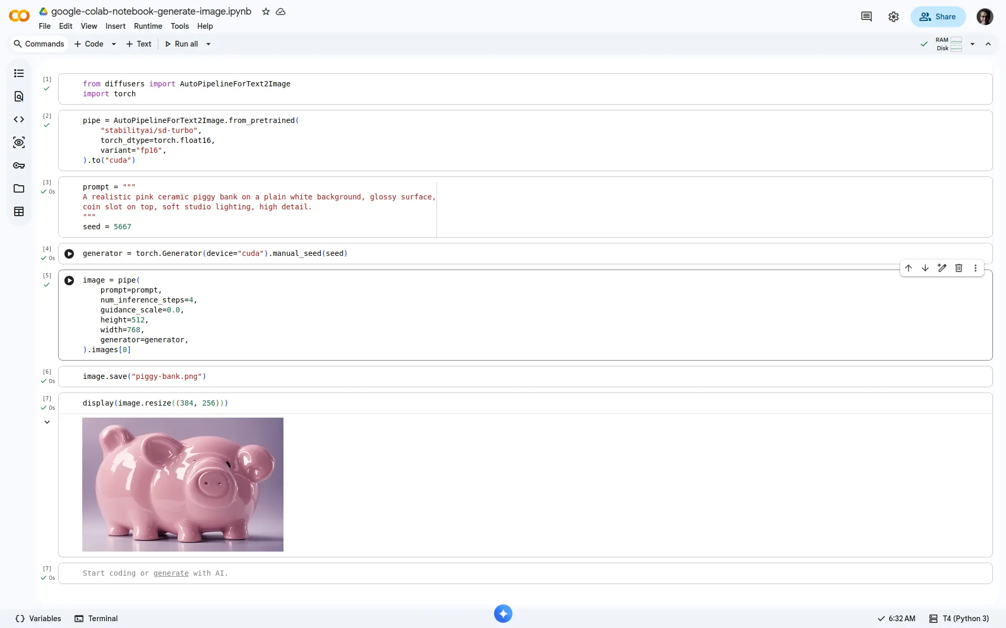Viewport: 1006px width, 628px height.
Task: Open the Code button dropdown arrow
Action: click(x=114, y=44)
